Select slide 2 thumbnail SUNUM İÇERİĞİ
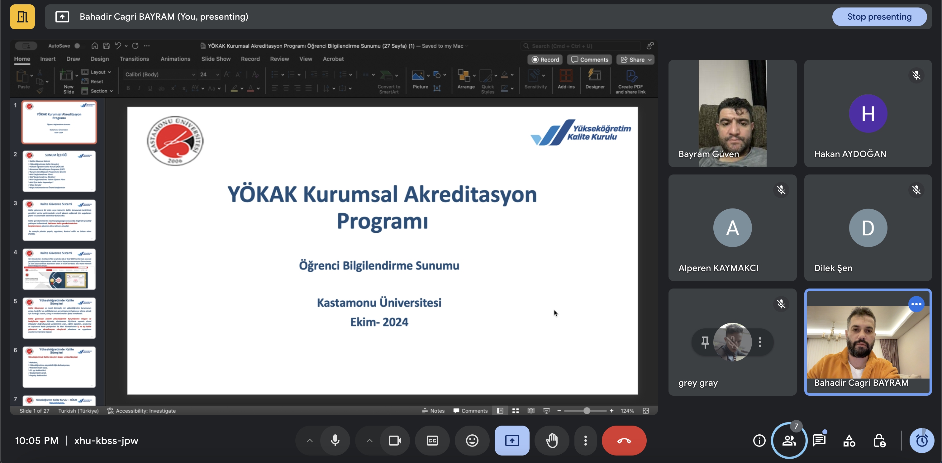This screenshot has width=942, height=463. [x=59, y=171]
